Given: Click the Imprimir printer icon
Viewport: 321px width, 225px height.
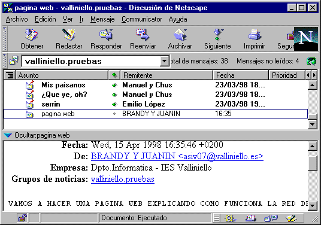Looking at the screenshot, I should pyautogui.click(x=255, y=34).
